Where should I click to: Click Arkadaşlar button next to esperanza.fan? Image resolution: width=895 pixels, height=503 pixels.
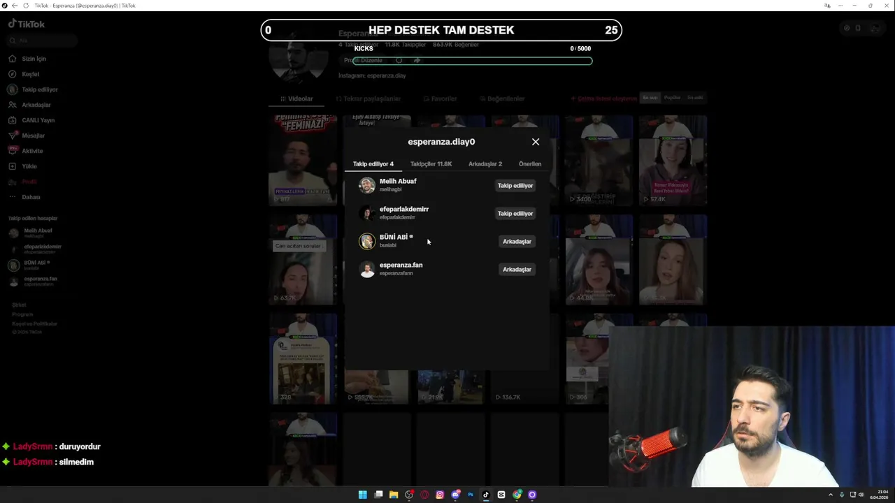(517, 270)
